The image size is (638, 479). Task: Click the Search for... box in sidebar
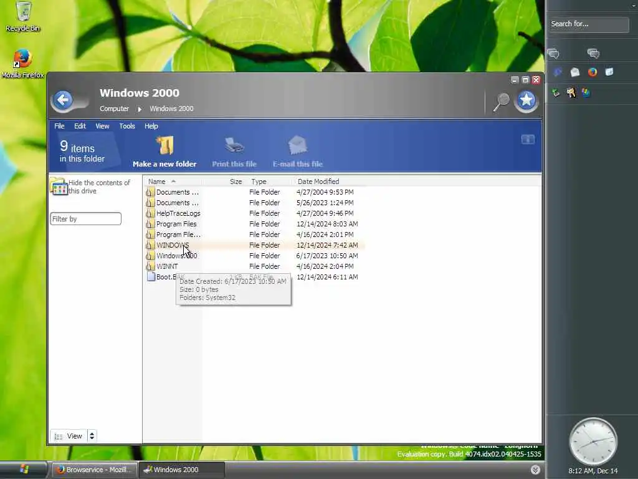click(589, 24)
